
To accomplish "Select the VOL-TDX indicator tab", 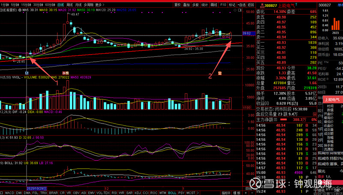I will 103,193.
